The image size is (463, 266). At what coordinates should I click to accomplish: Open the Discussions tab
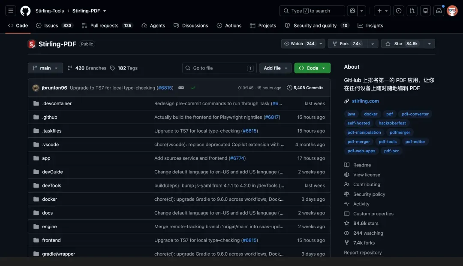tap(191, 25)
